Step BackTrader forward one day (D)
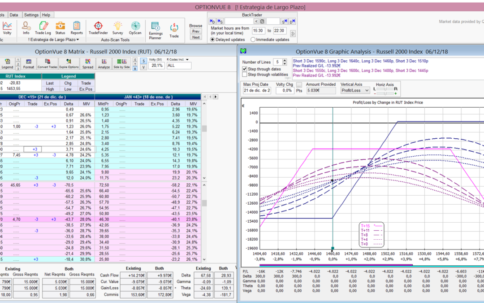This screenshot has height=303, width=484. (x=292, y=21)
